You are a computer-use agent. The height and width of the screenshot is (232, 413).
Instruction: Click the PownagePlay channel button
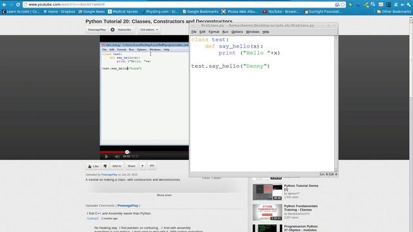click(97, 30)
